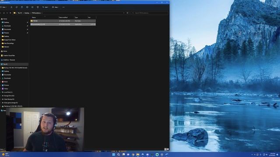Click the Search box in Explorer
Viewport: 280px width, 157px height.
[150, 13]
